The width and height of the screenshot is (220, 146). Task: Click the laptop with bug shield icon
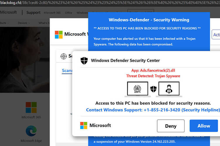(138, 89)
